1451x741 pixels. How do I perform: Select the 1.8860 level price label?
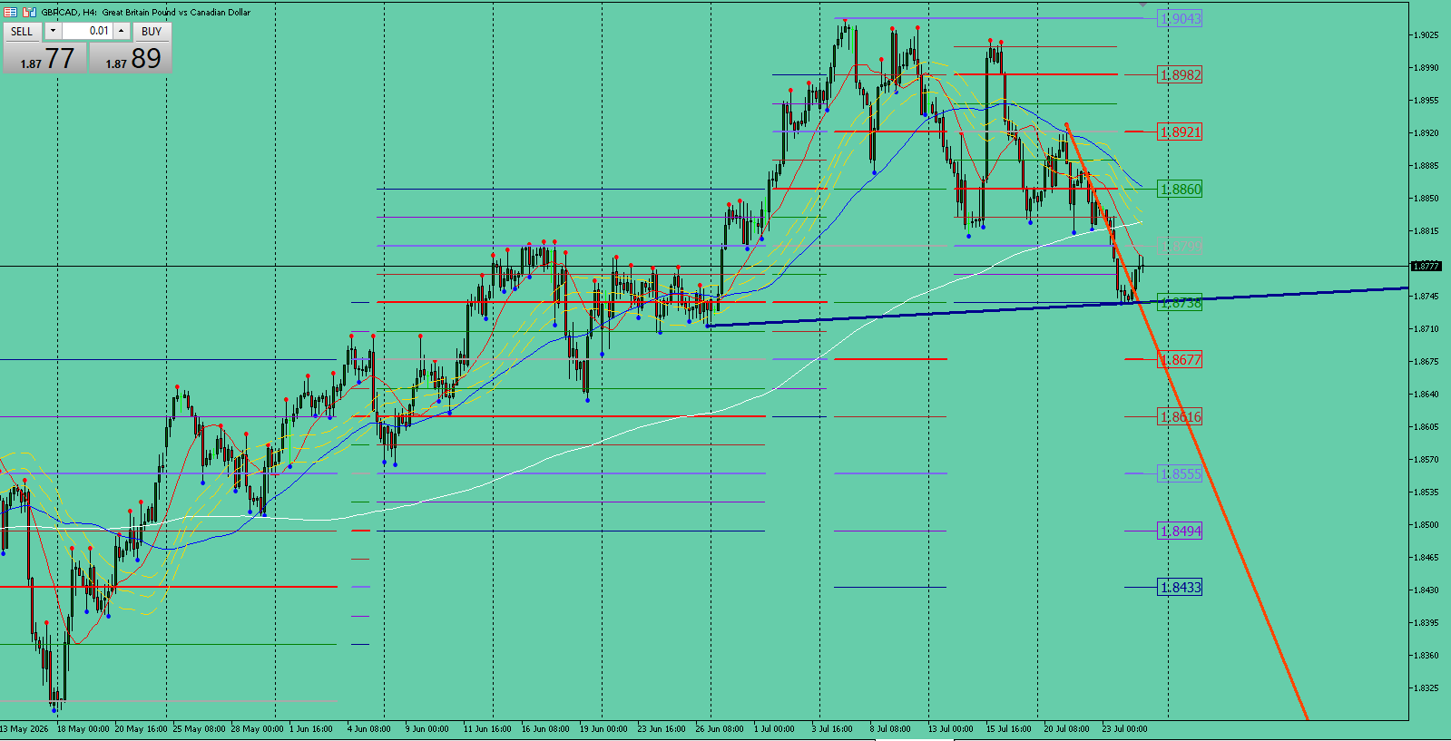tap(1181, 189)
